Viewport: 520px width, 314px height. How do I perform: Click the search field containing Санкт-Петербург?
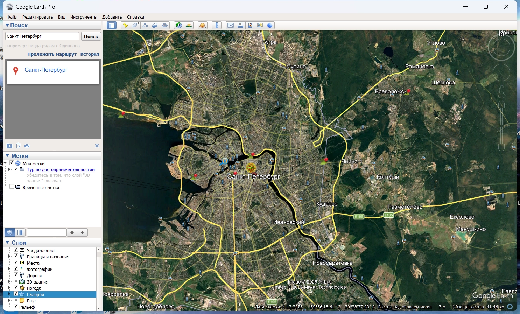(42, 36)
